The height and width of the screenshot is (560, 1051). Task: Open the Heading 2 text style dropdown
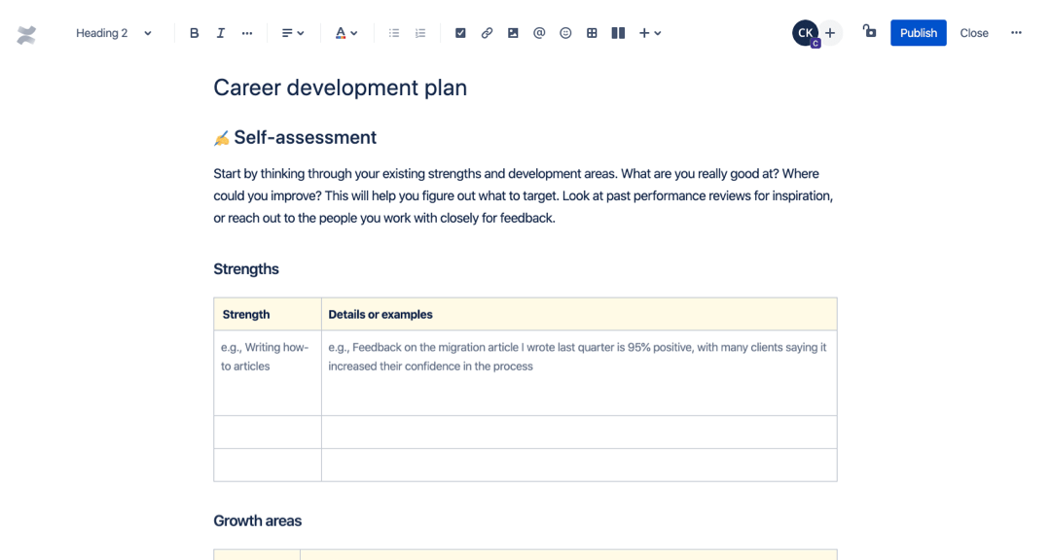point(112,32)
